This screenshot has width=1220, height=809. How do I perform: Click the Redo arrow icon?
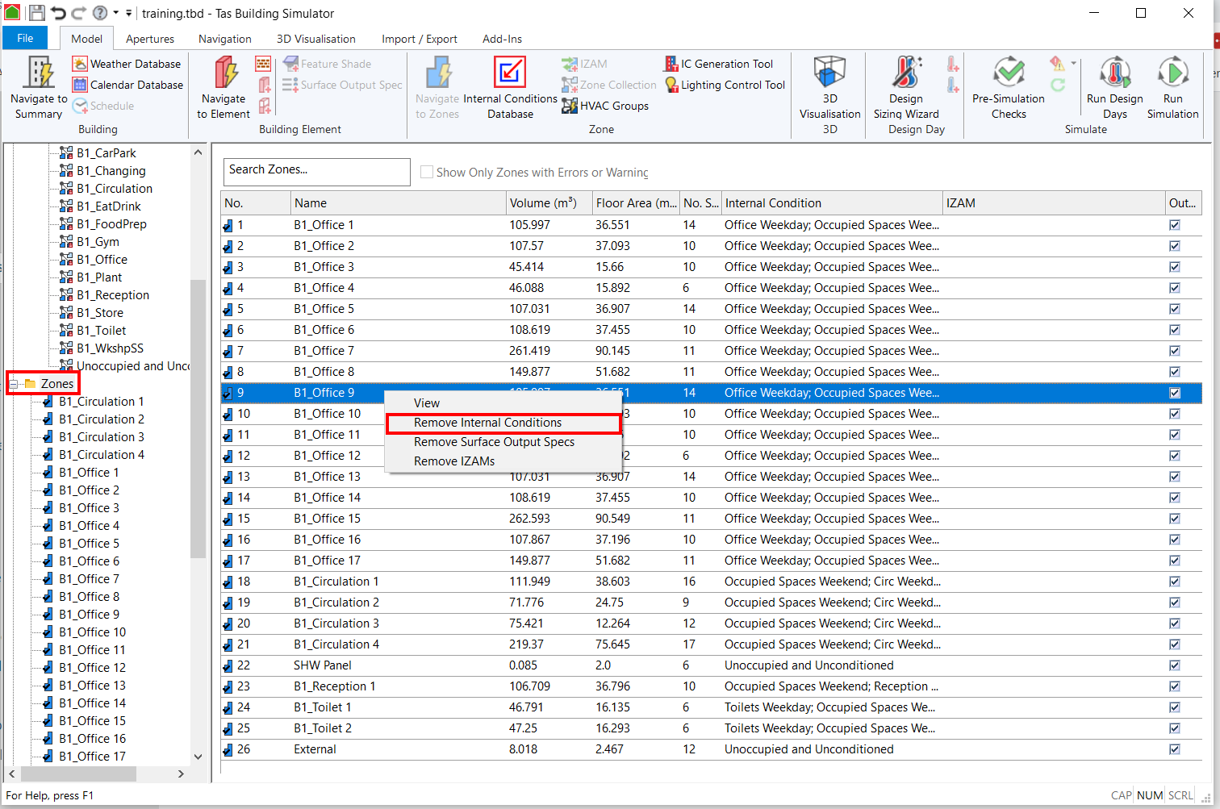coord(79,13)
